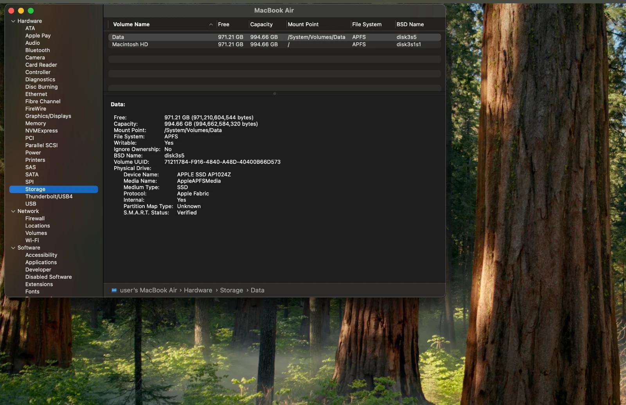This screenshot has width=626, height=405.
Task: Select SPI in the sidebar
Action: click(x=29, y=182)
